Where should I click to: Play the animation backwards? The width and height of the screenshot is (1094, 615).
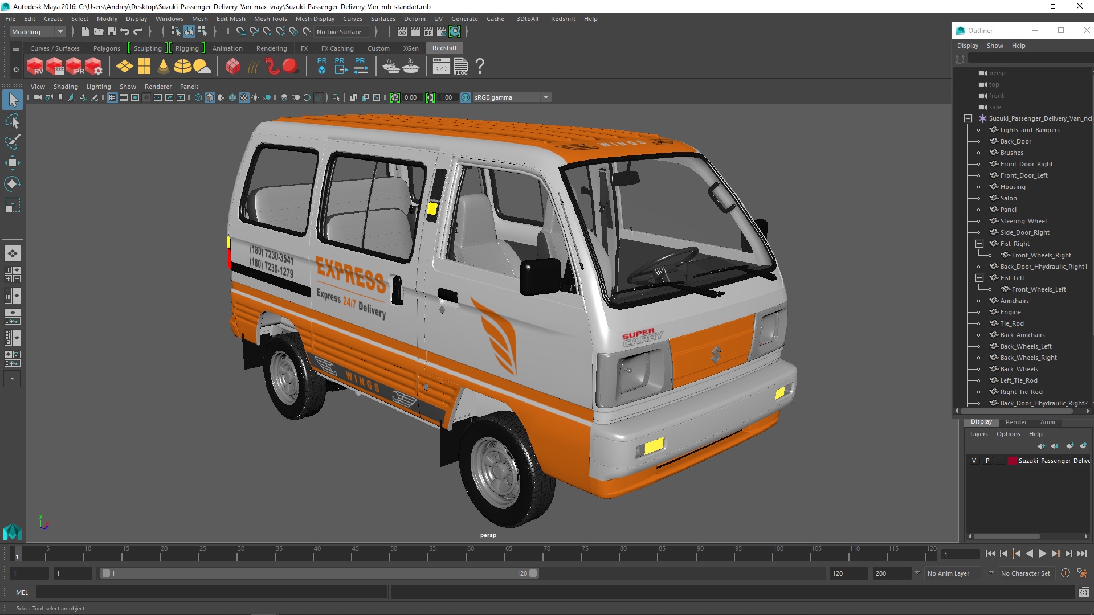pyautogui.click(x=1029, y=553)
